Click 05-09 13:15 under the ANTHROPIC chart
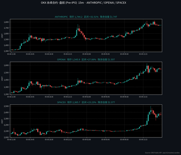Screen dimensions: 181x155 pos(143,54)
